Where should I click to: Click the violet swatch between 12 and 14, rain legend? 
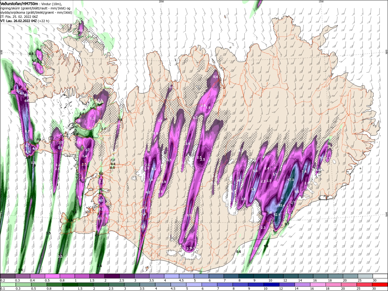click(286, 285)
